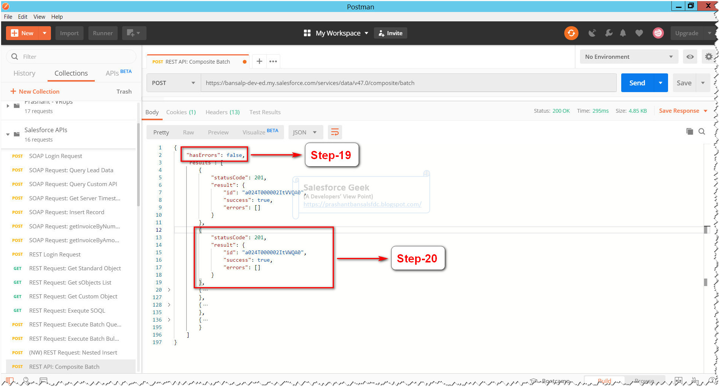722x389 pixels.
Task: Click workspace grid icon
Action: click(307, 33)
